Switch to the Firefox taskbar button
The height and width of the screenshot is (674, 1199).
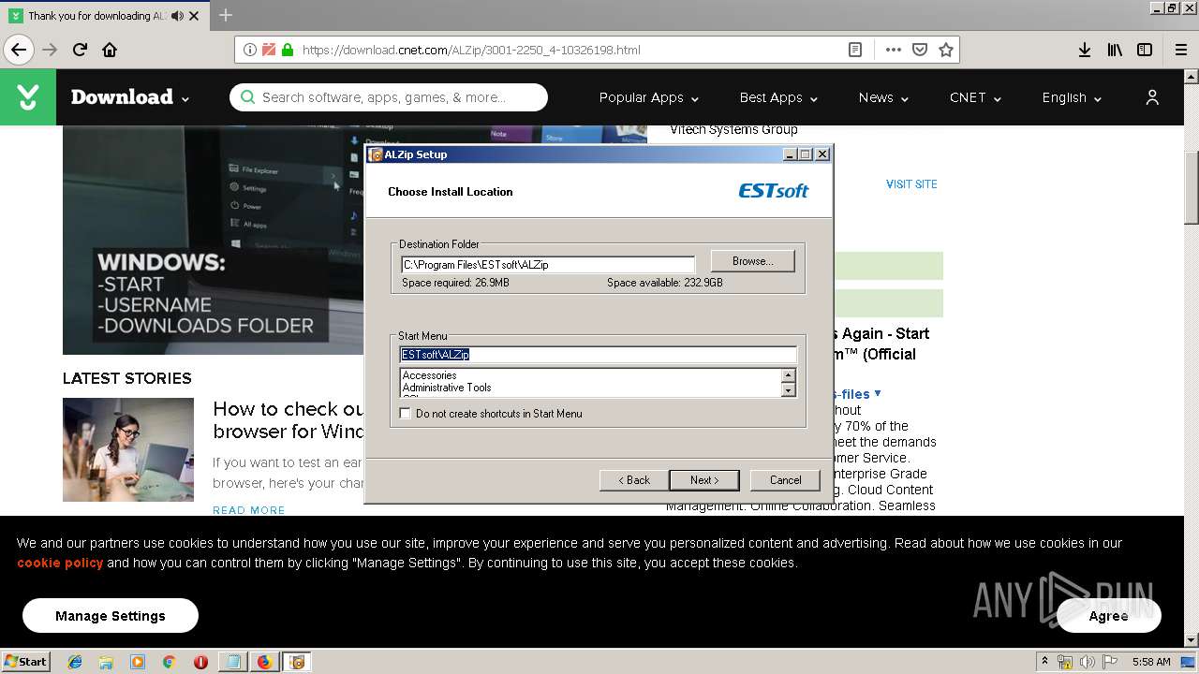(264, 662)
